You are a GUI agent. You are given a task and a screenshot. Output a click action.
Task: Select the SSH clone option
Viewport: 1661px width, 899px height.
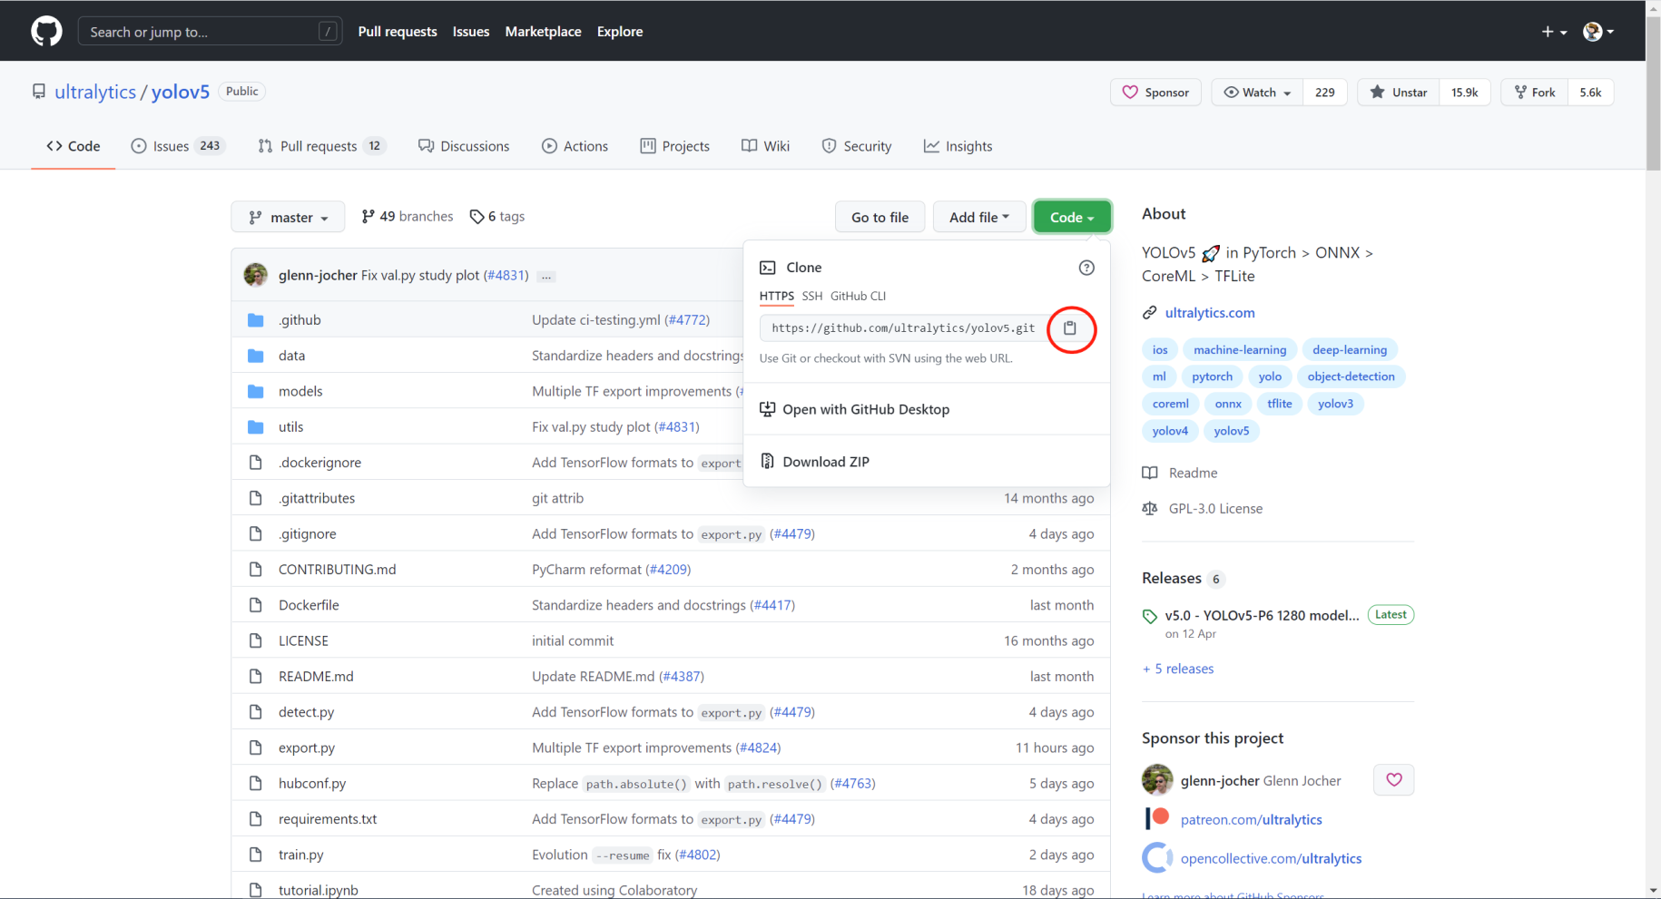click(x=812, y=297)
